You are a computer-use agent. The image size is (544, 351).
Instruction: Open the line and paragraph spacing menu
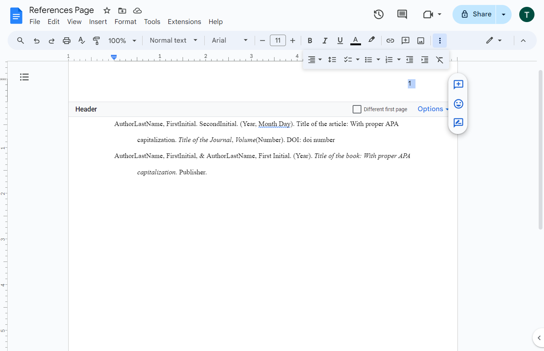pyautogui.click(x=332, y=60)
